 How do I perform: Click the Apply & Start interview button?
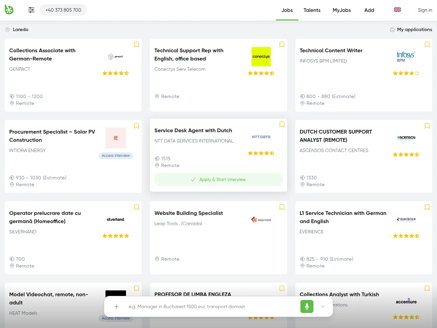(218, 179)
